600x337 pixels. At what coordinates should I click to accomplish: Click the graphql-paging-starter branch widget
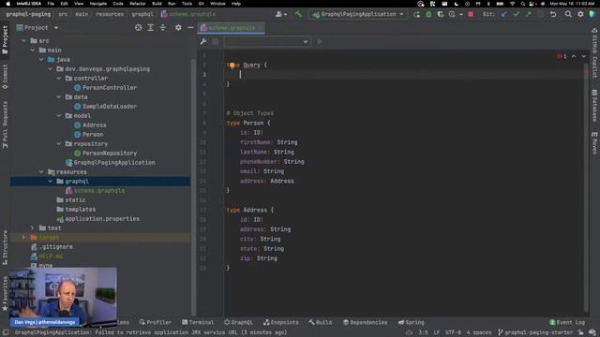(x=534, y=332)
